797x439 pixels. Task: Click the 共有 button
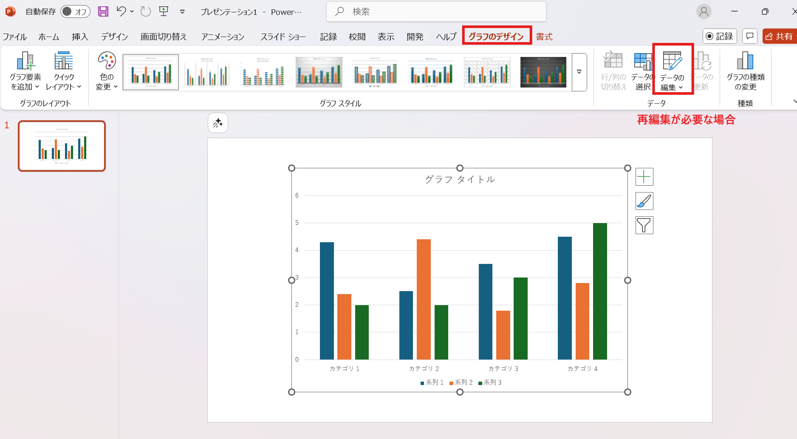click(779, 37)
